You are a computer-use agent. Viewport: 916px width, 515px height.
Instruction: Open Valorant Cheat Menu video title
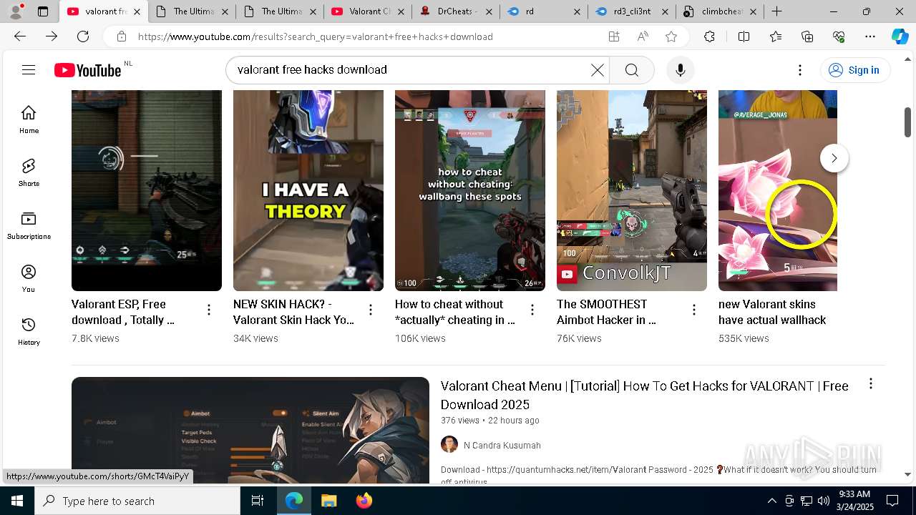click(x=644, y=395)
